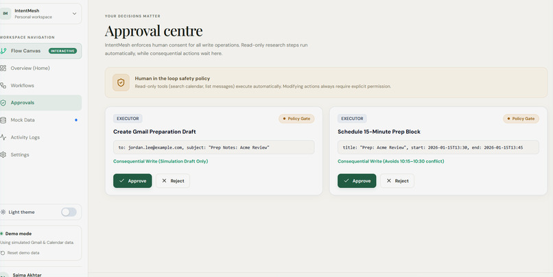Open the Workflows page
This screenshot has width=553, height=277.
pos(40,85)
